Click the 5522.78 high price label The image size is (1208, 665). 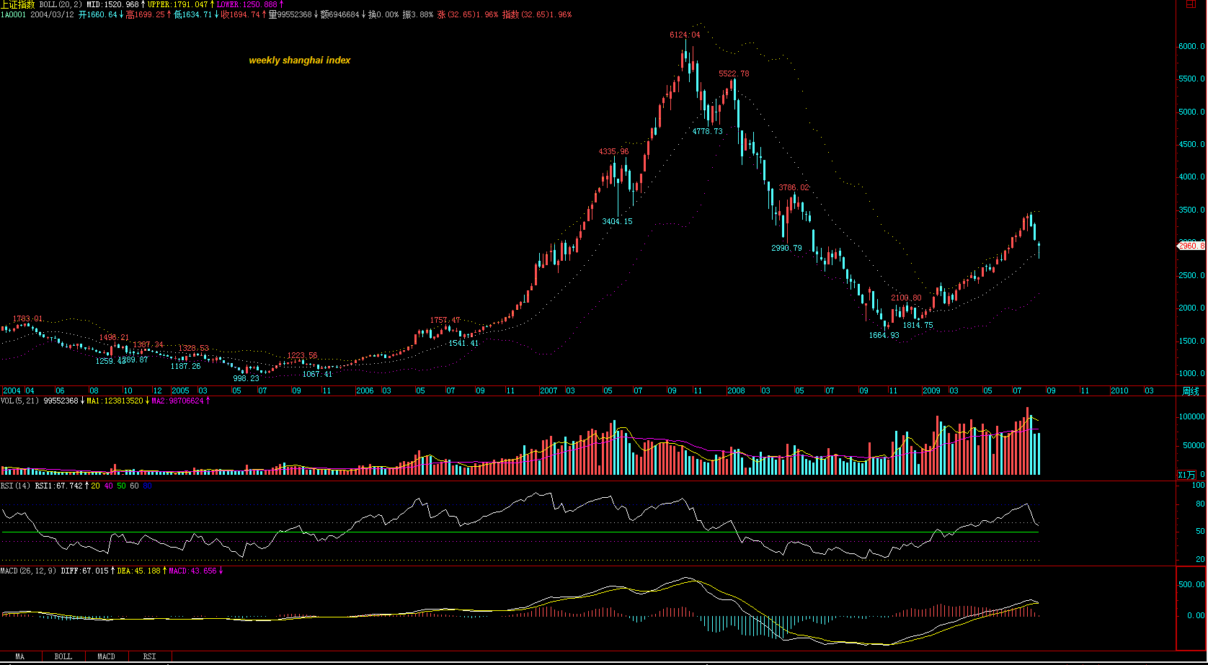[x=734, y=73]
